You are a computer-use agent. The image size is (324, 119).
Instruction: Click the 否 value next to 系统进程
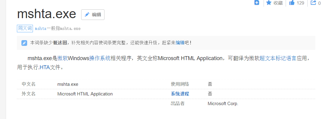[x=210, y=94]
